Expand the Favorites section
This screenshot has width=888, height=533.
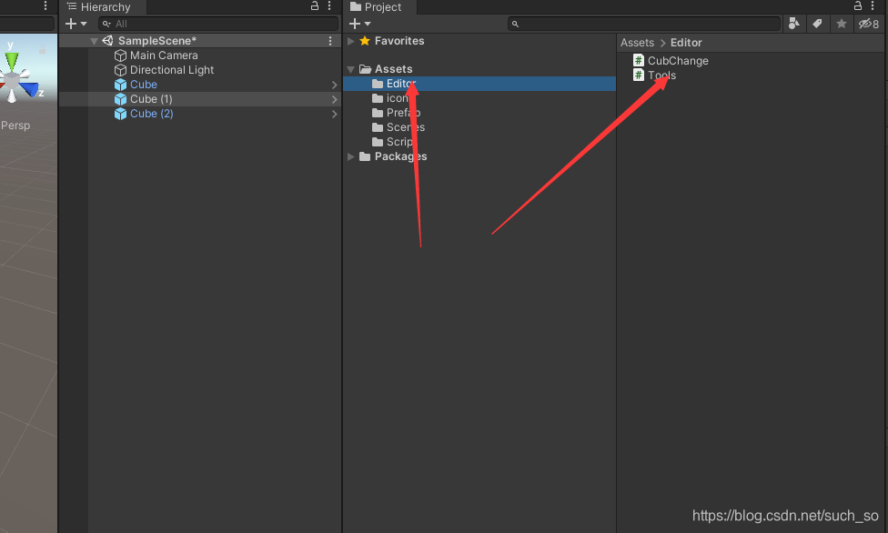(x=351, y=41)
